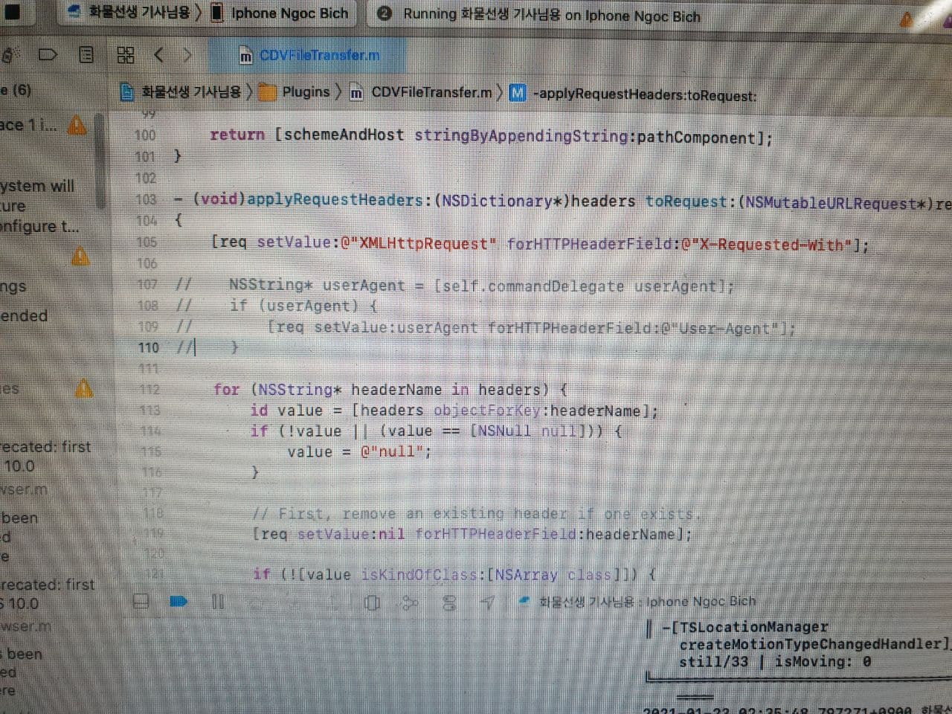The image size is (952, 714).
Task: Go forward to the next file
Action: click(x=187, y=55)
